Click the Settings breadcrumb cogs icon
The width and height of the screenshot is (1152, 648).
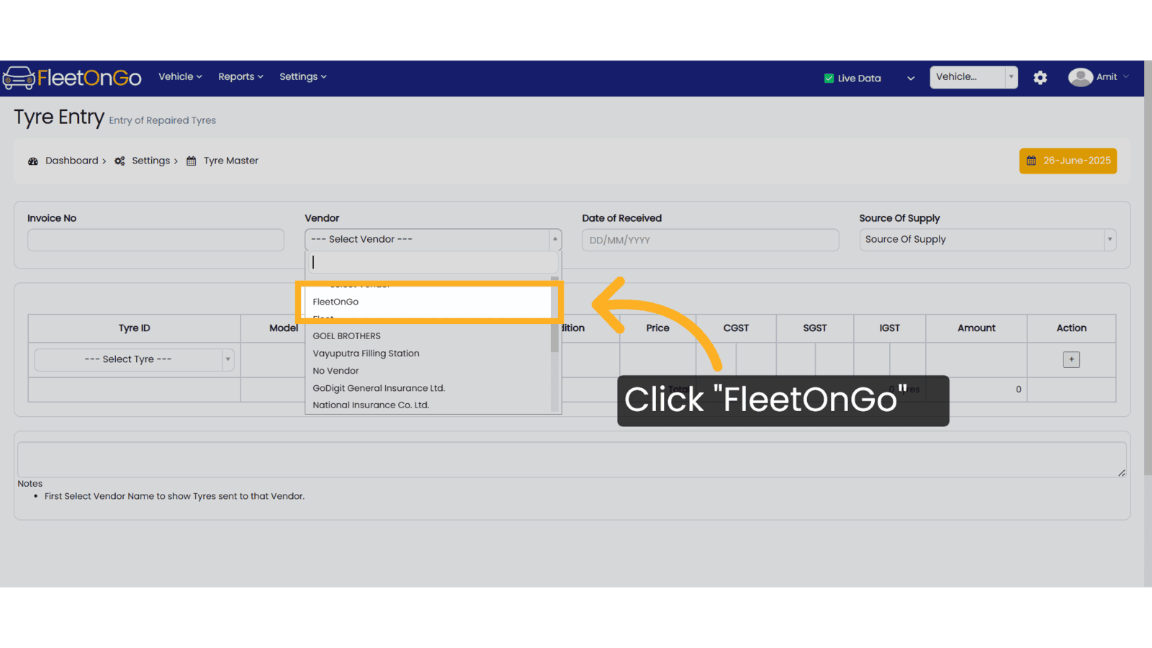pos(120,161)
